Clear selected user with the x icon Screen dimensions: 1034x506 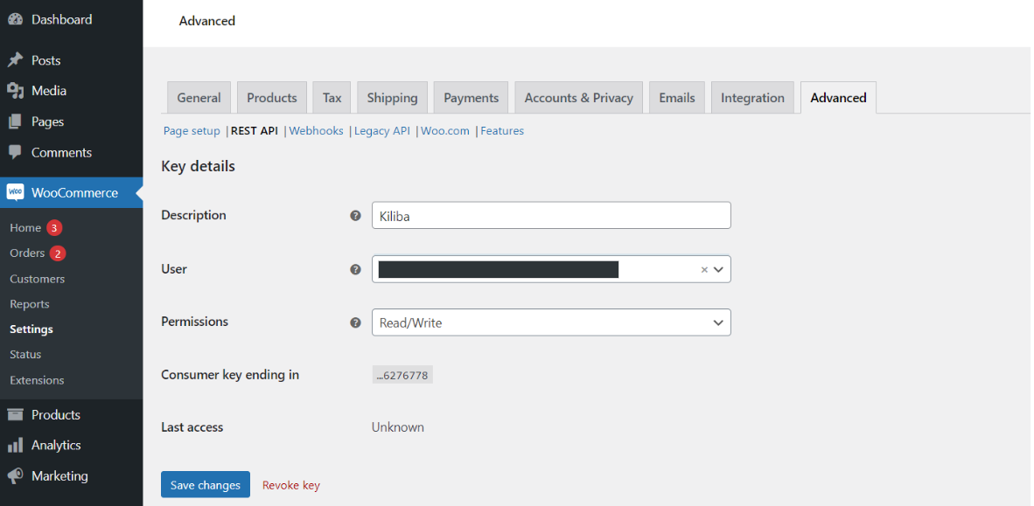704,269
